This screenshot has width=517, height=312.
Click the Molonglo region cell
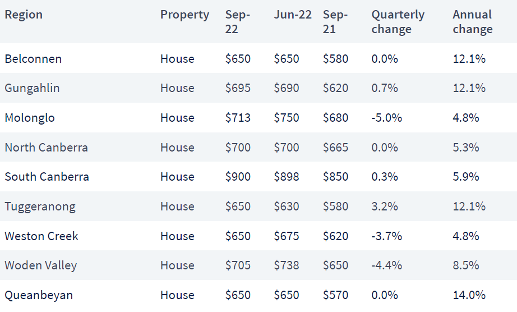[30, 118]
